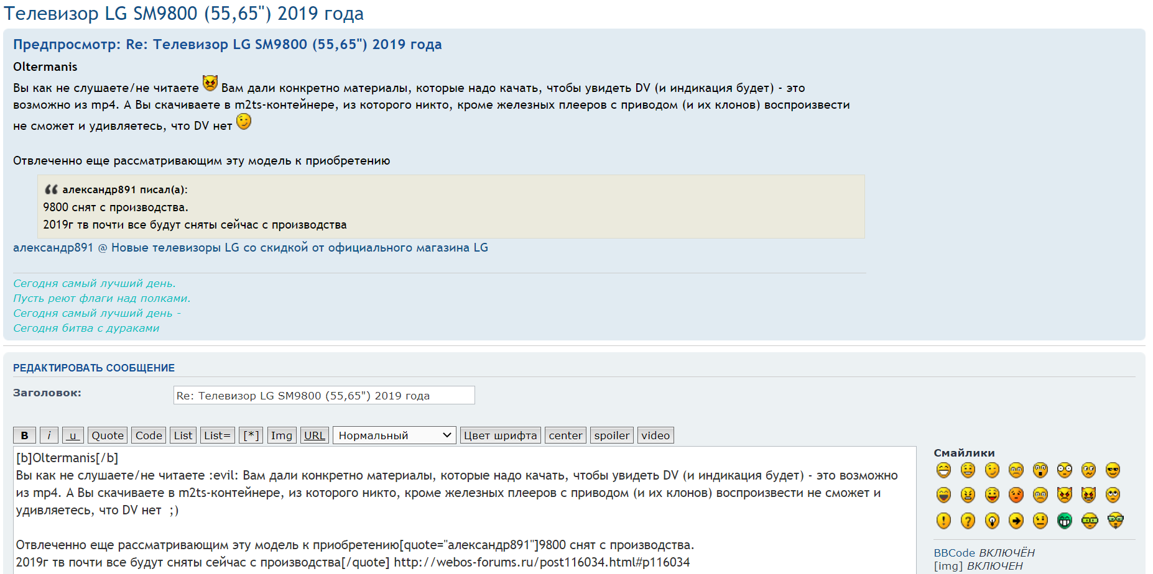Insert the crying smiley
Screen dimensions: 1153x574
coord(1040,495)
